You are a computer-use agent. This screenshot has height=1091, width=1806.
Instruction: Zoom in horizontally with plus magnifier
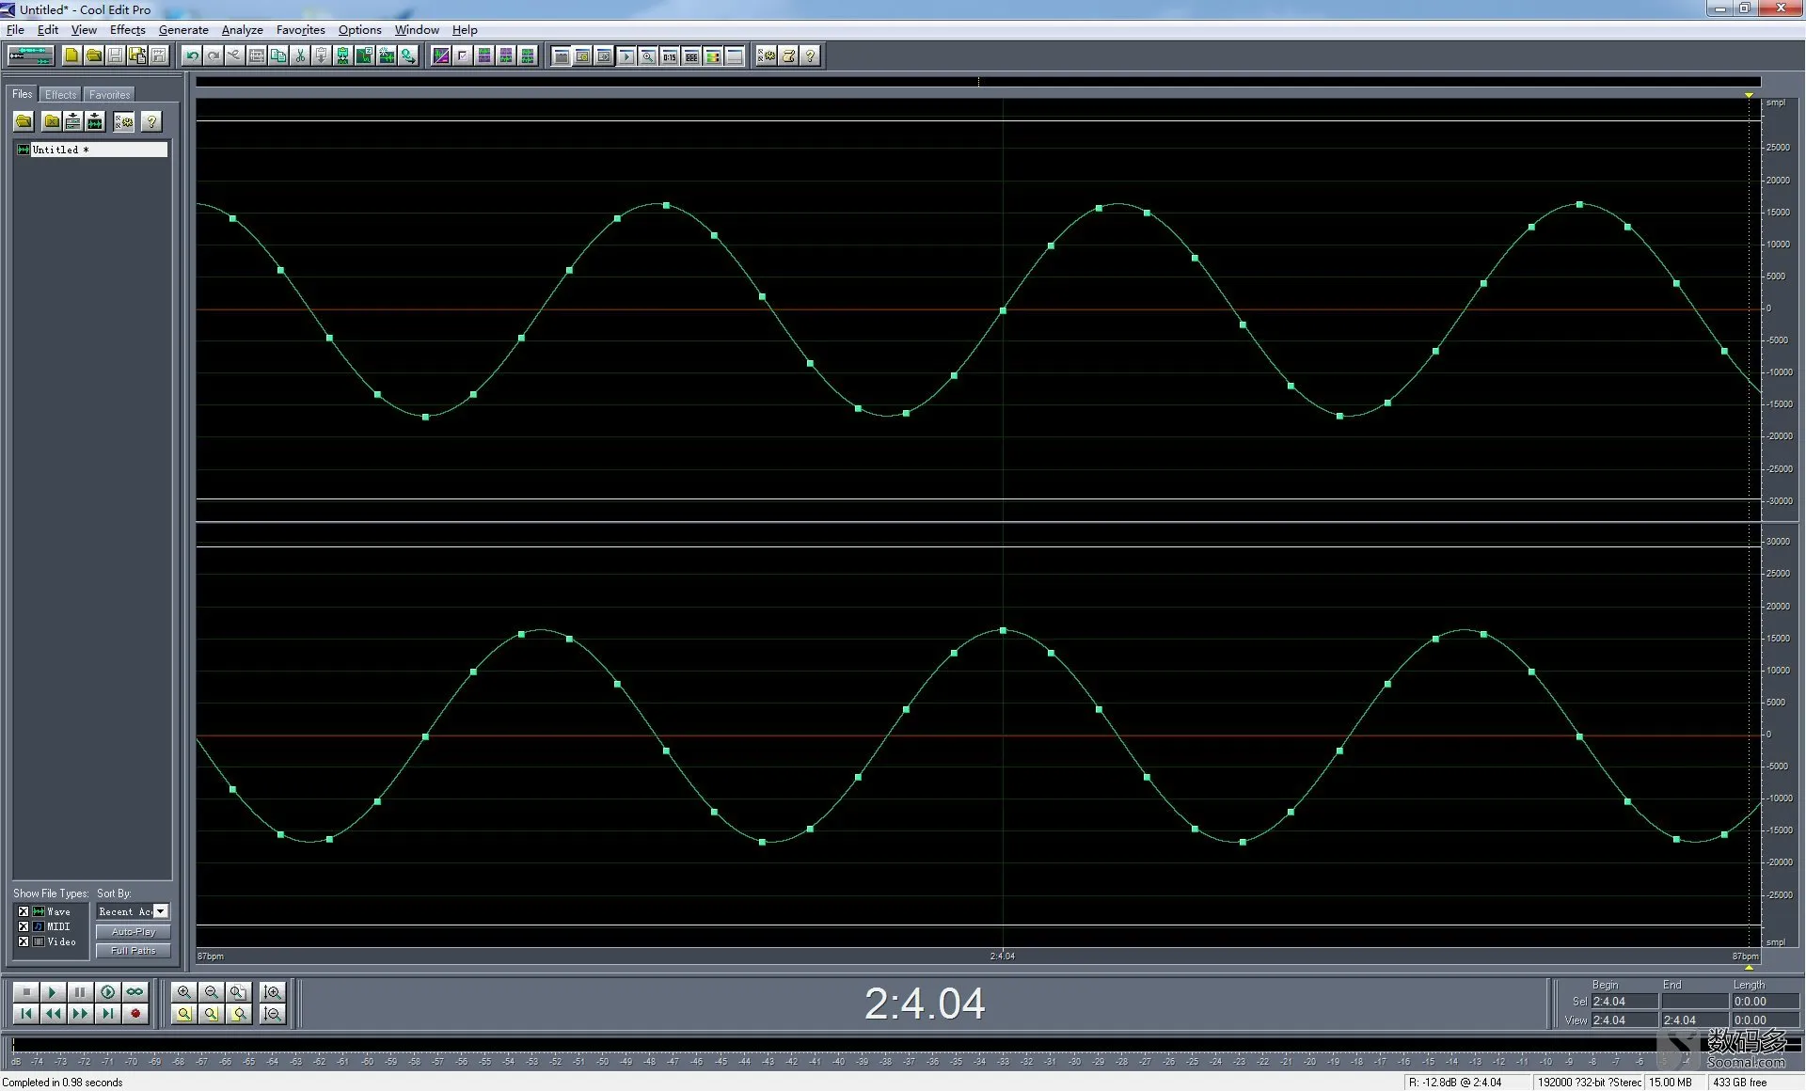pyautogui.click(x=184, y=992)
